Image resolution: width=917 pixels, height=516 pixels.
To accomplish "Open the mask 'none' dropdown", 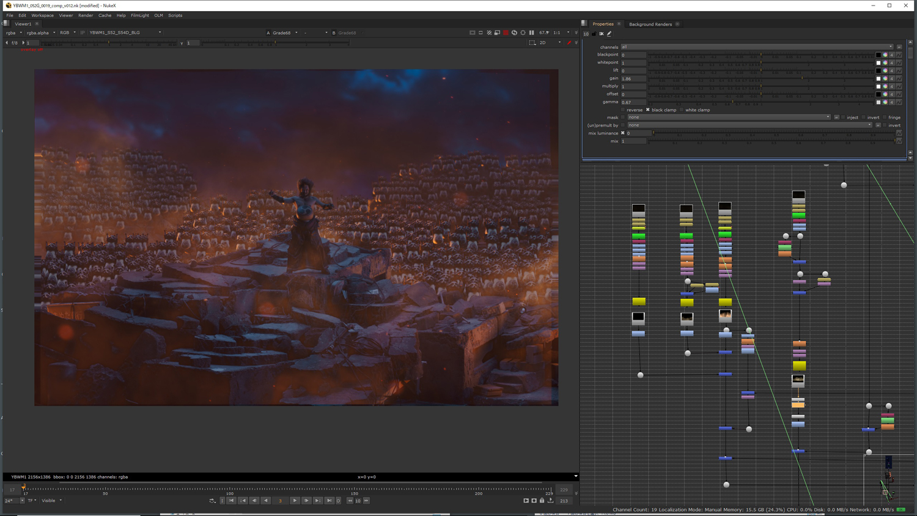I will (x=729, y=117).
